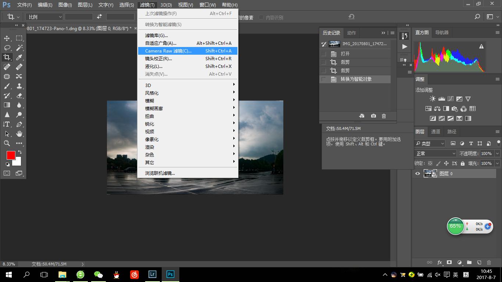Choose the Brush tool

coord(7,86)
